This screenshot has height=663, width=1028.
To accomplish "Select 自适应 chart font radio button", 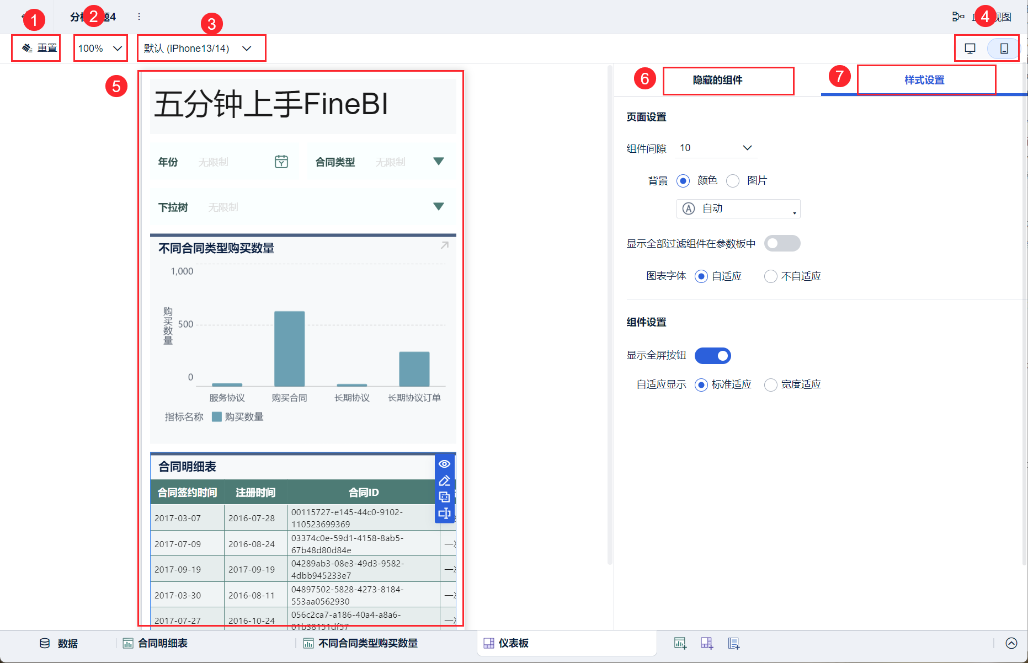I will [701, 276].
